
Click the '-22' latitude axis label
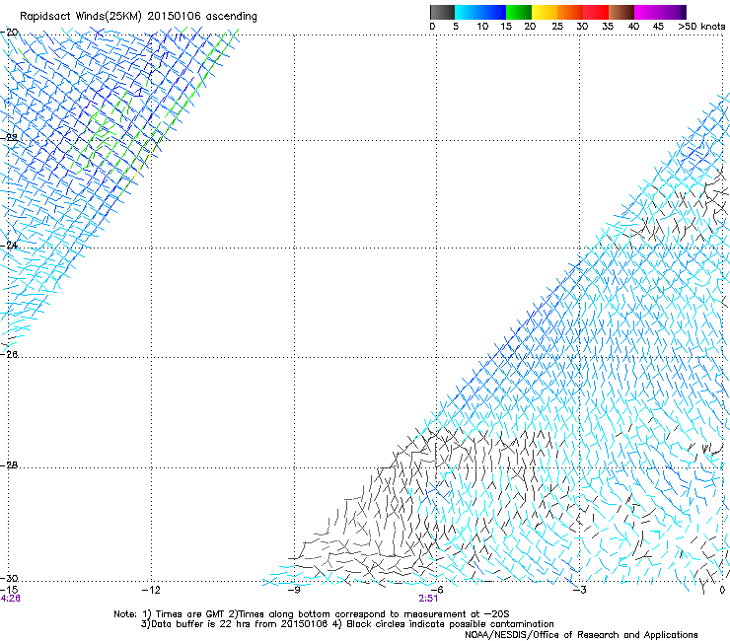pos(10,138)
